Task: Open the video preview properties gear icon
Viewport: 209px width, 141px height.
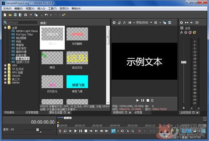Action: pyautogui.click(x=114, y=23)
